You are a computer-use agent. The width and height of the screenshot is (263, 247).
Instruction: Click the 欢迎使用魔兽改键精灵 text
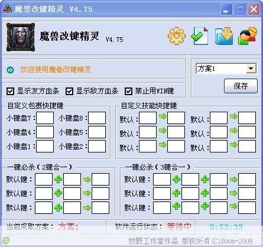pyautogui.click(x=56, y=70)
